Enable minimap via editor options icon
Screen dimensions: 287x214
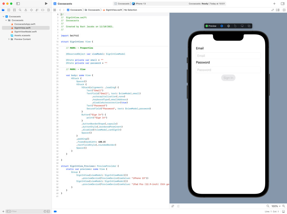click(x=277, y=10)
